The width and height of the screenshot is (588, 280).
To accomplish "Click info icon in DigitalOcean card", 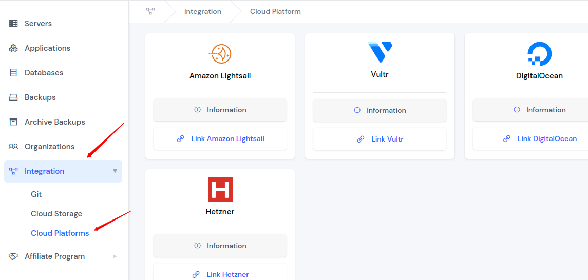I will click(x=517, y=110).
